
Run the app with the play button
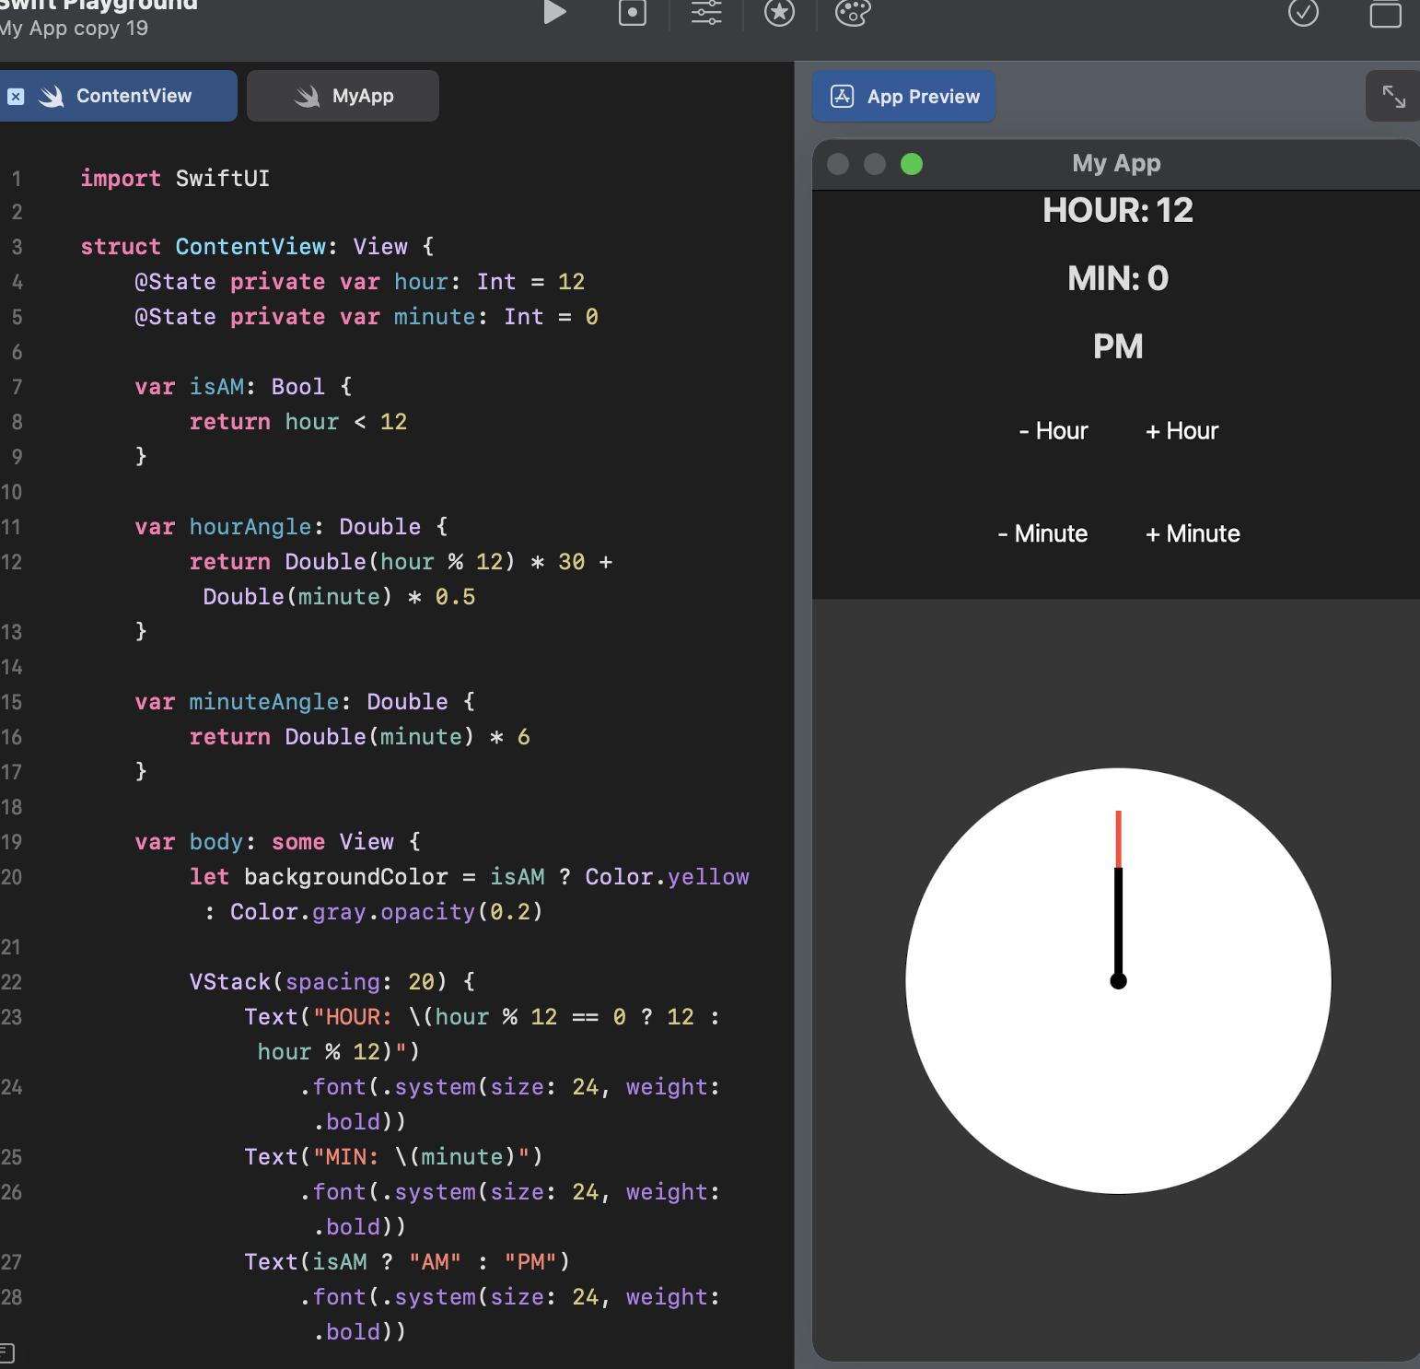[554, 12]
